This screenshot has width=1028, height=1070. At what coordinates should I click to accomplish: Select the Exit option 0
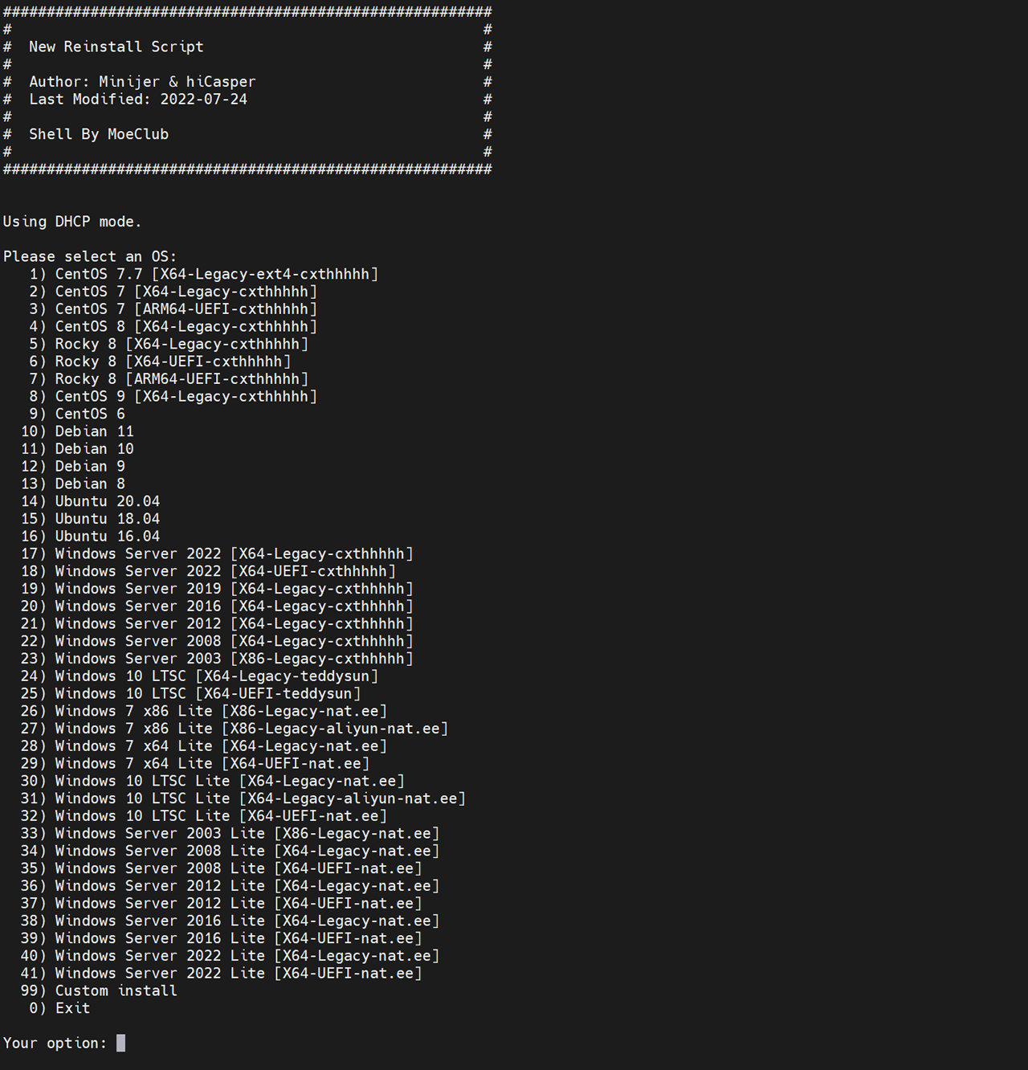60,1008
